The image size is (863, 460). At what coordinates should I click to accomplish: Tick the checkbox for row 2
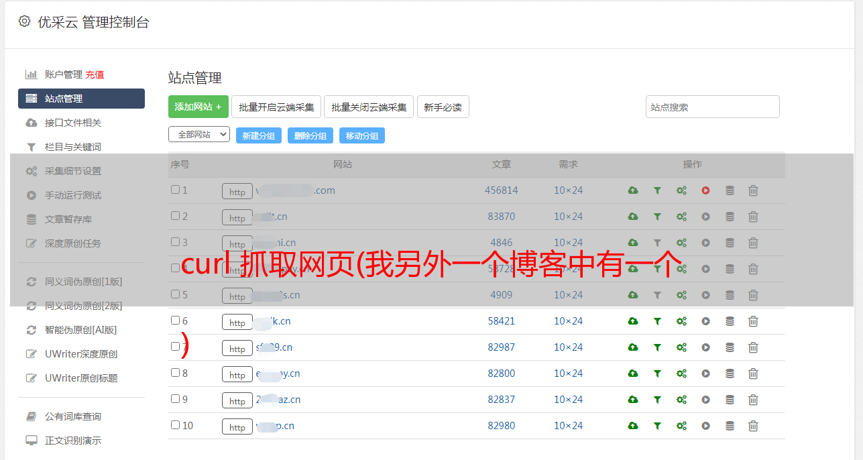click(x=175, y=216)
